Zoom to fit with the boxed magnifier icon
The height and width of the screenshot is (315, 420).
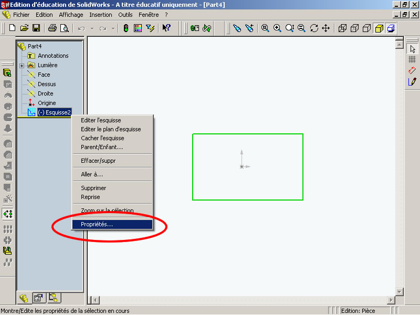coord(265,28)
